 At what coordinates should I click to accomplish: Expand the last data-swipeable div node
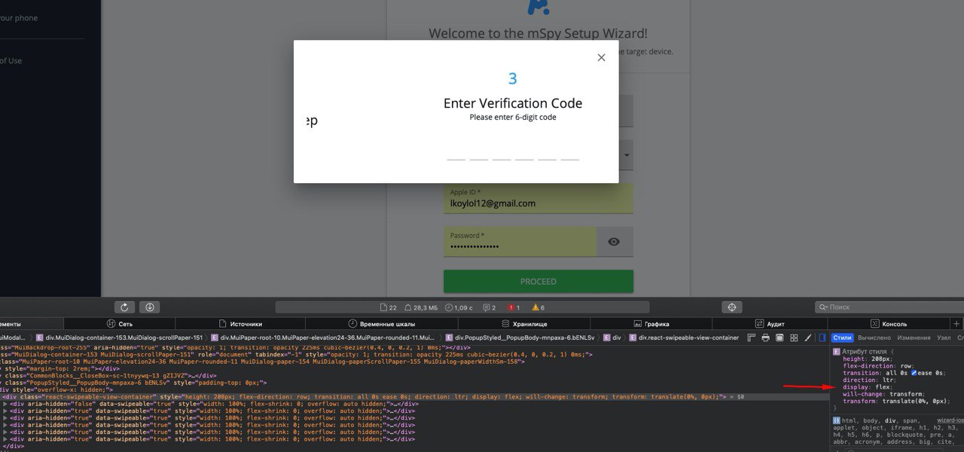point(6,439)
